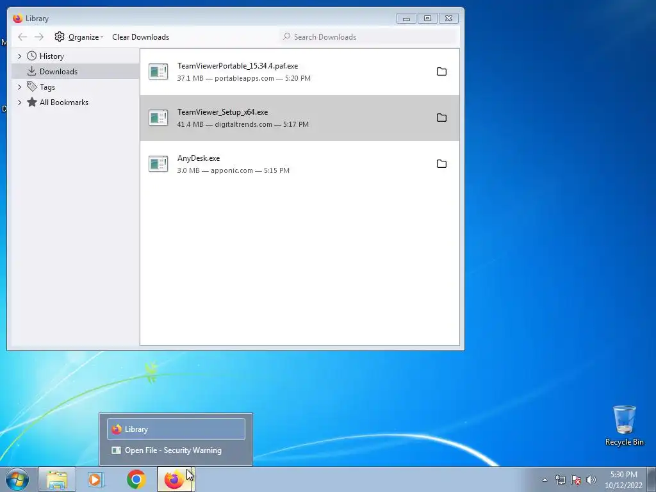Screen dimensions: 656x492
Task: Open the Organize gear menu
Action: (79, 37)
